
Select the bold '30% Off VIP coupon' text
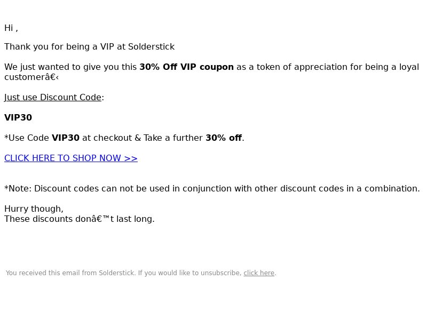point(186,67)
